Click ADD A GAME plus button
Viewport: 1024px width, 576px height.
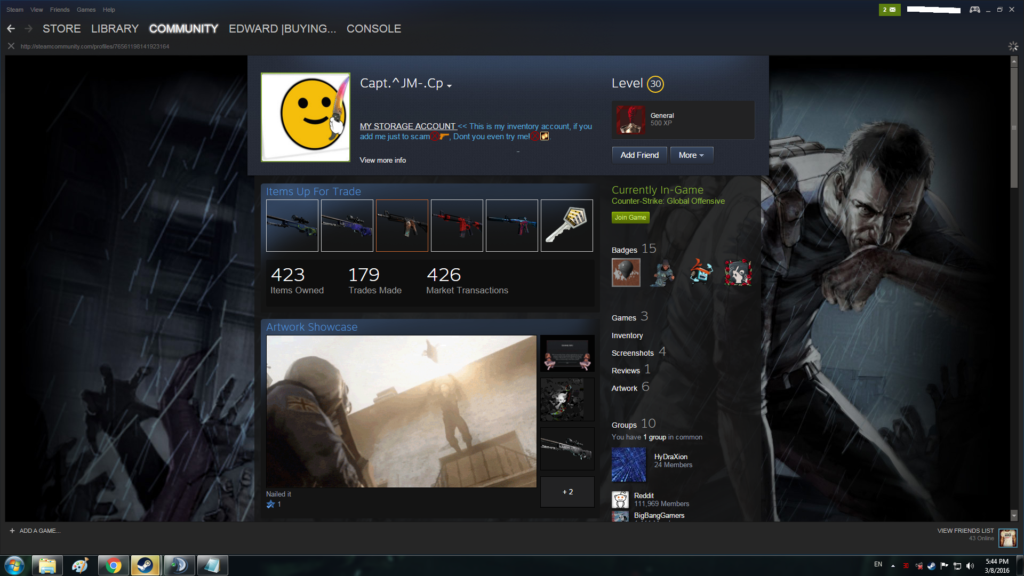point(12,531)
